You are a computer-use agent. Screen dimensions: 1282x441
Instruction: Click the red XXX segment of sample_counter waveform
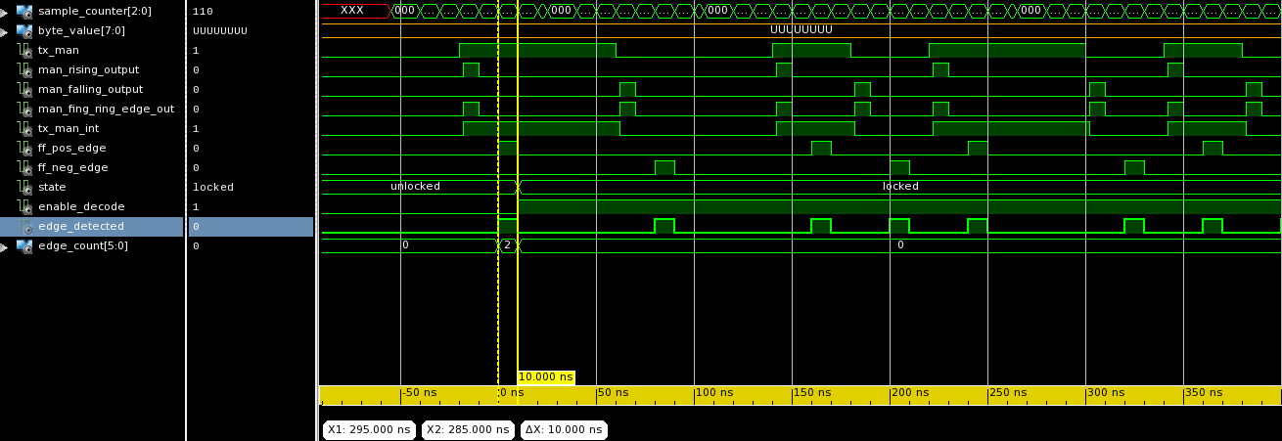pyautogui.click(x=355, y=11)
